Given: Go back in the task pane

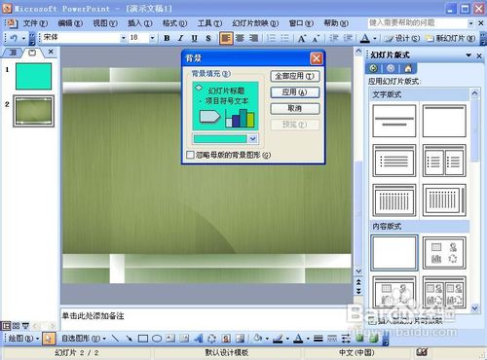Looking at the screenshot, I should click(374, 68).
